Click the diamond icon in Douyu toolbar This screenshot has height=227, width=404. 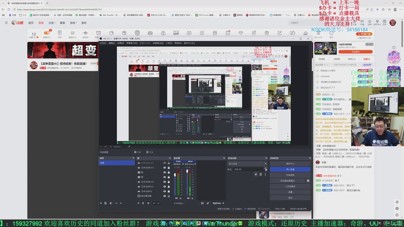(x=241, y=33)
